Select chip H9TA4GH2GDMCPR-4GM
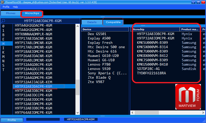 [x=33, y=30]
